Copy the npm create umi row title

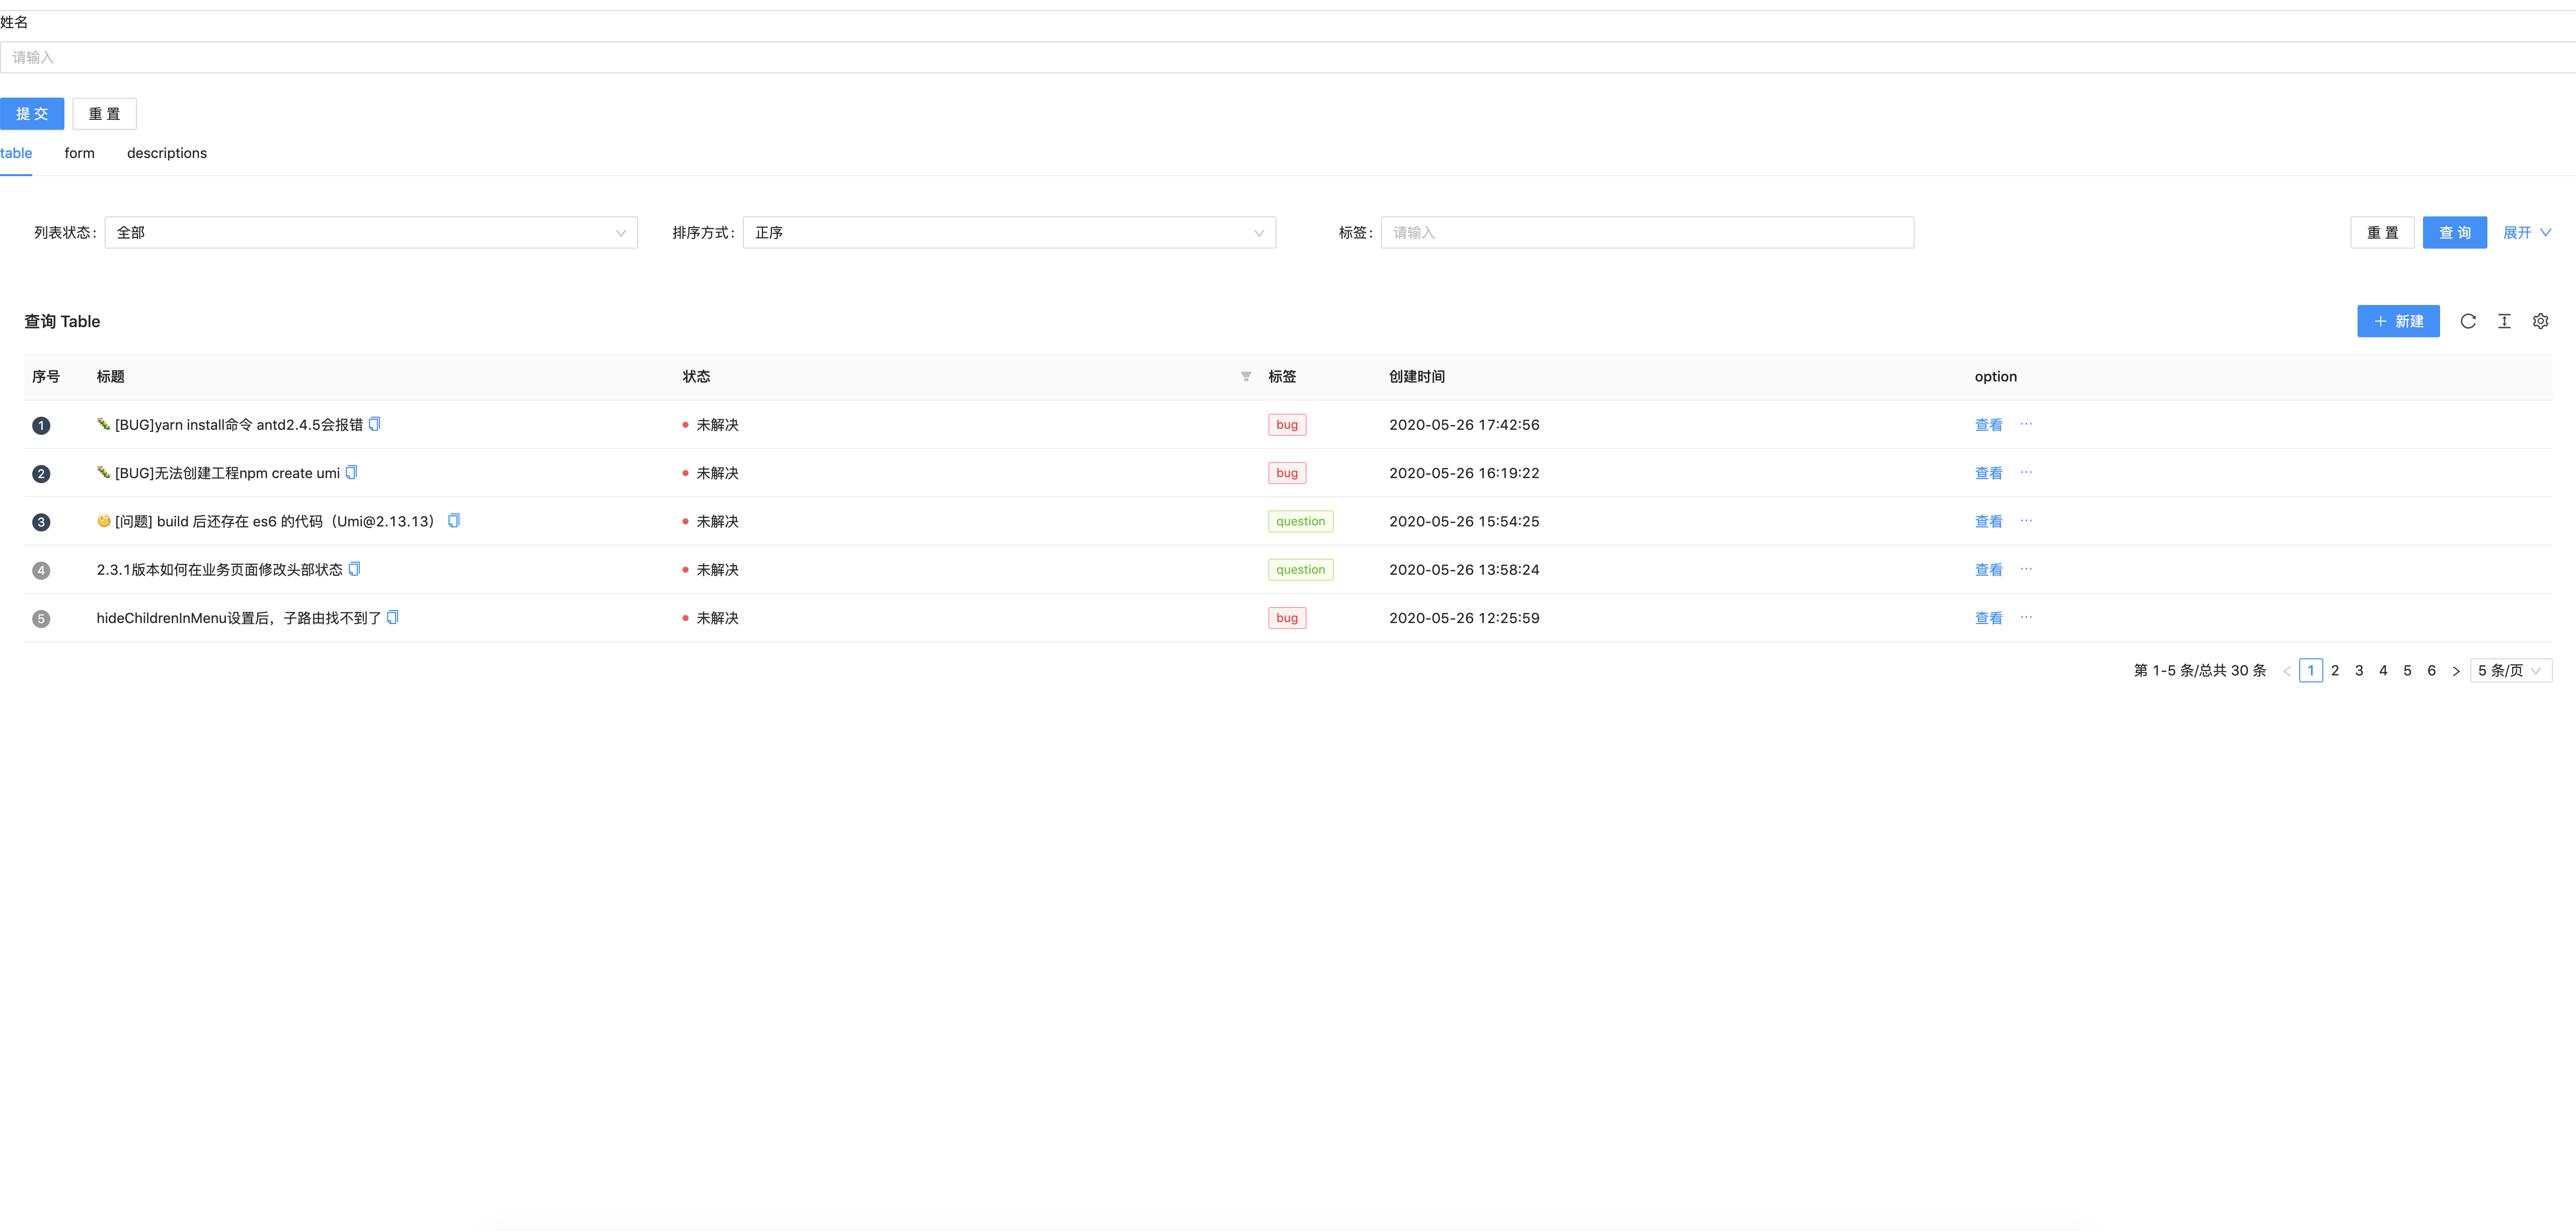(x=351, y=472)
